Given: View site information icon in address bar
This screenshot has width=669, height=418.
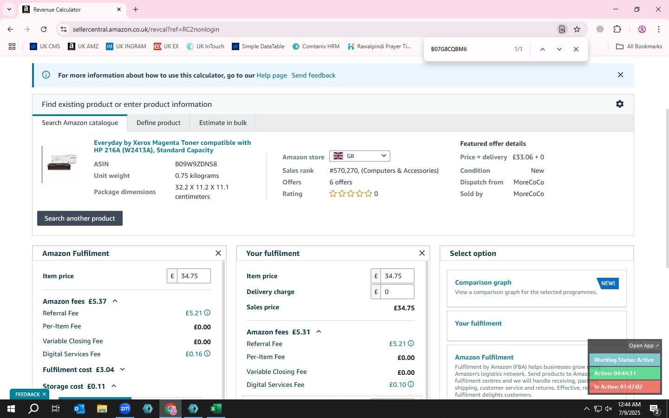Looking at the screenshot, I should 64,29.
